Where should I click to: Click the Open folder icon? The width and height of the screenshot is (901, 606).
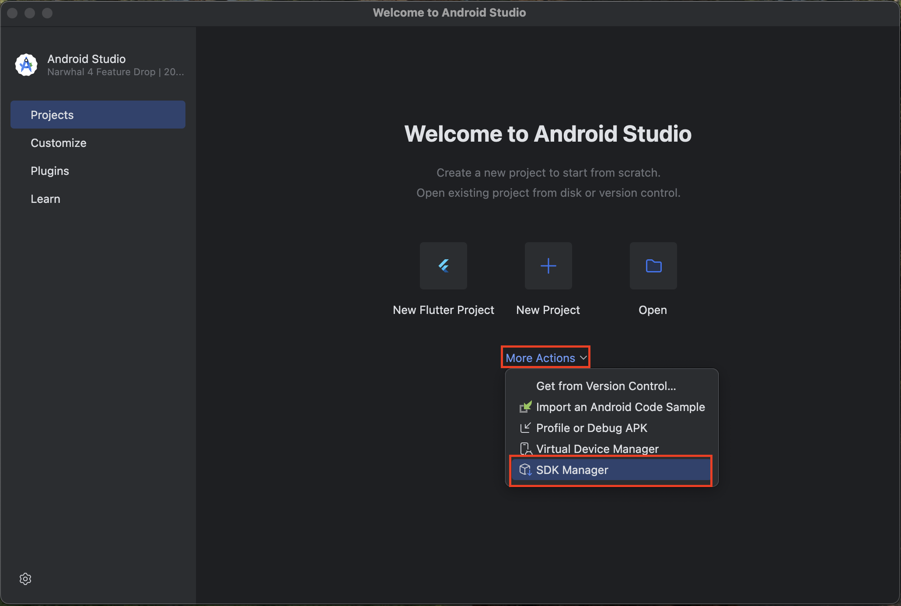coord(653,266)
